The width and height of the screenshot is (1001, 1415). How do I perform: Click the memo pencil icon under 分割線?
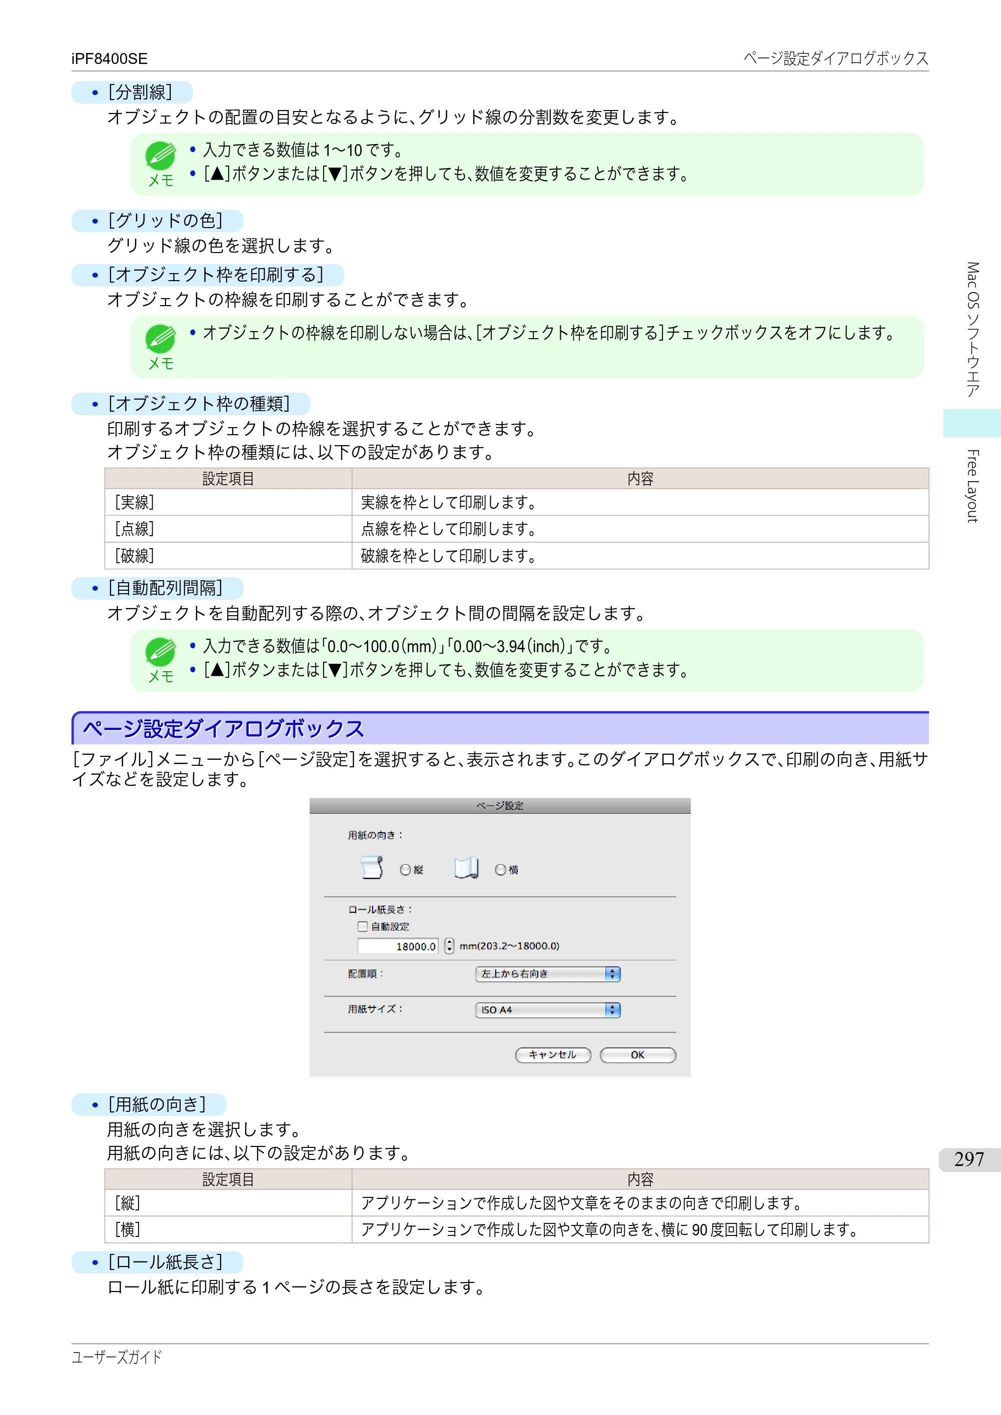pyautogui.click(x=160, y=156)
